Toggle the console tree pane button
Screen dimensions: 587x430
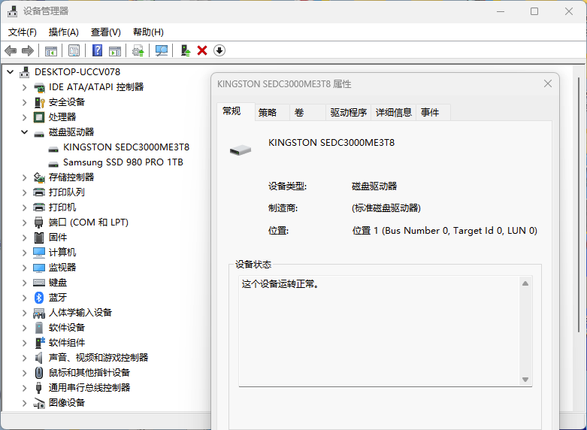(x=51, y=50)
